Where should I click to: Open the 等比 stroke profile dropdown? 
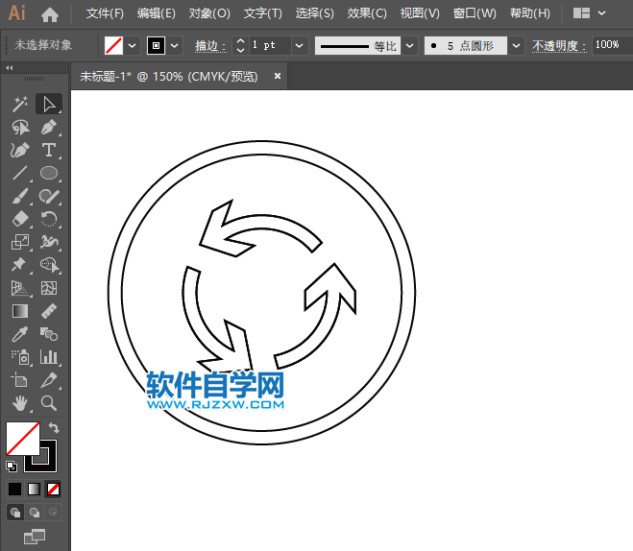point(410,45)
